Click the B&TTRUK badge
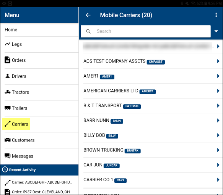 [132, 106]
